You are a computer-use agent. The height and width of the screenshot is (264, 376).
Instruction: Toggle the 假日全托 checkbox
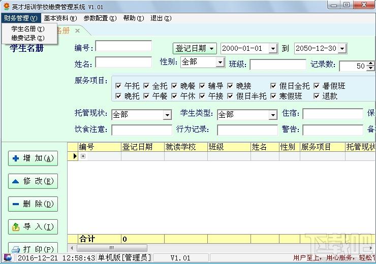(273, 86)
